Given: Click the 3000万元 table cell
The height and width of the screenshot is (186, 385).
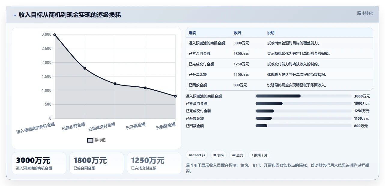Looking at the screenshot, I should click(x=241, y=43).
